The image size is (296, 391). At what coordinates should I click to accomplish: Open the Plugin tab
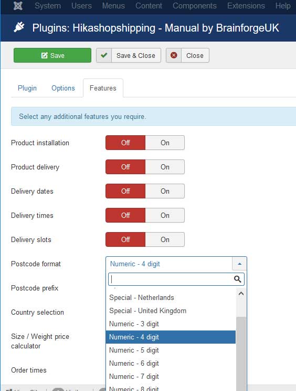click(x=27, y=88)
